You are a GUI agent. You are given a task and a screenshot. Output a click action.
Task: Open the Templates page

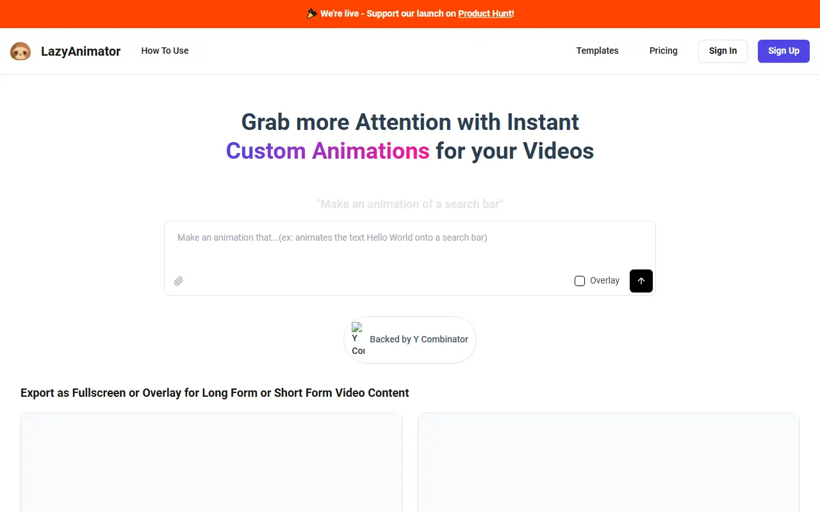click(x=597, y=51)
